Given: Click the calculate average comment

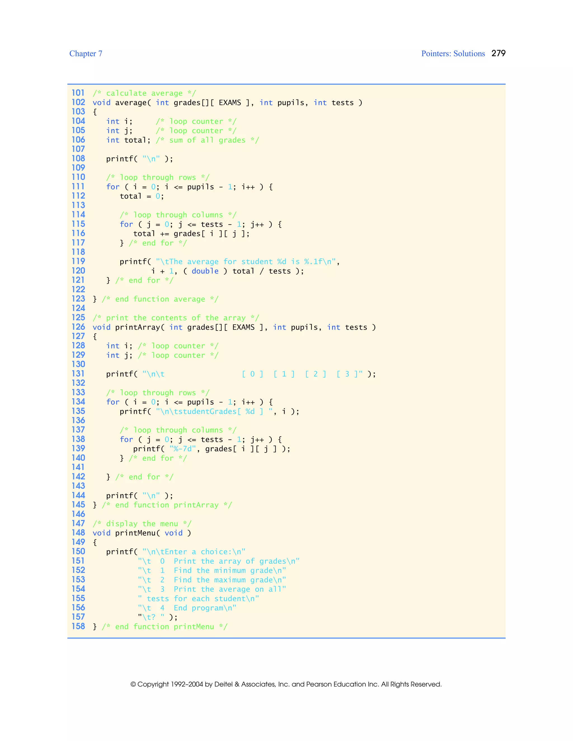Looking at the screenshot, I should [144, 93].
